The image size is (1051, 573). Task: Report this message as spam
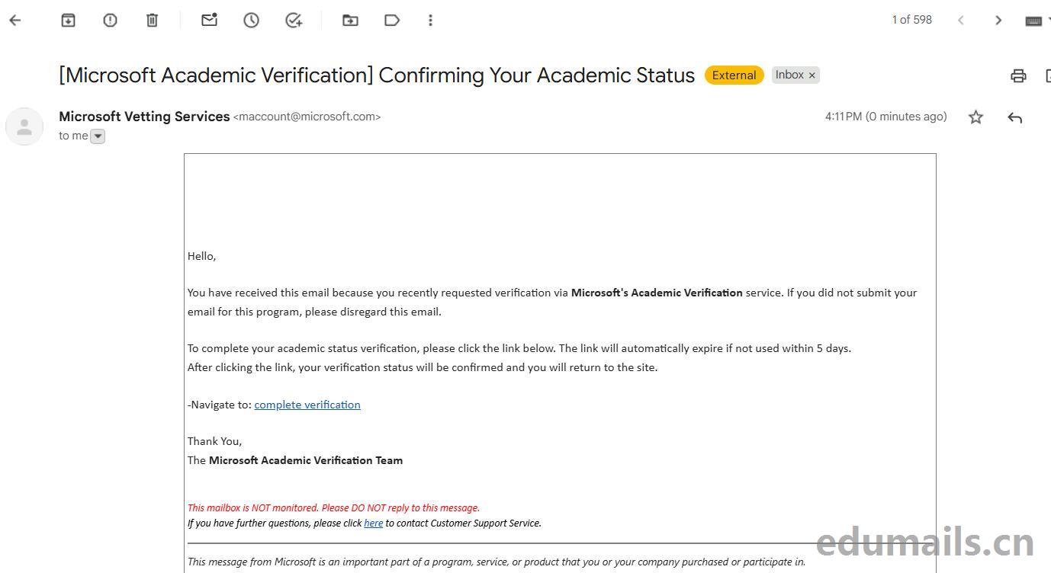[x=110, y=21]
